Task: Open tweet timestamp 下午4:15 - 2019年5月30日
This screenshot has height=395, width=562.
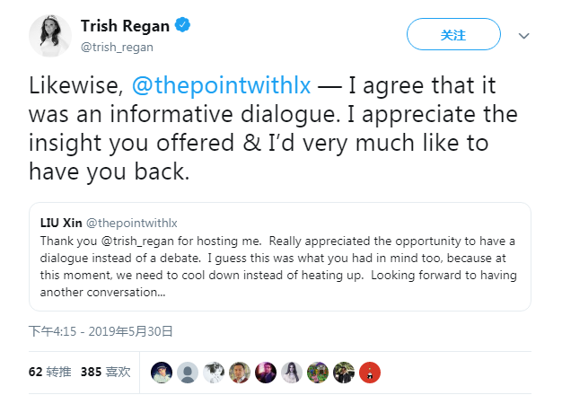Action: point(101,331)
